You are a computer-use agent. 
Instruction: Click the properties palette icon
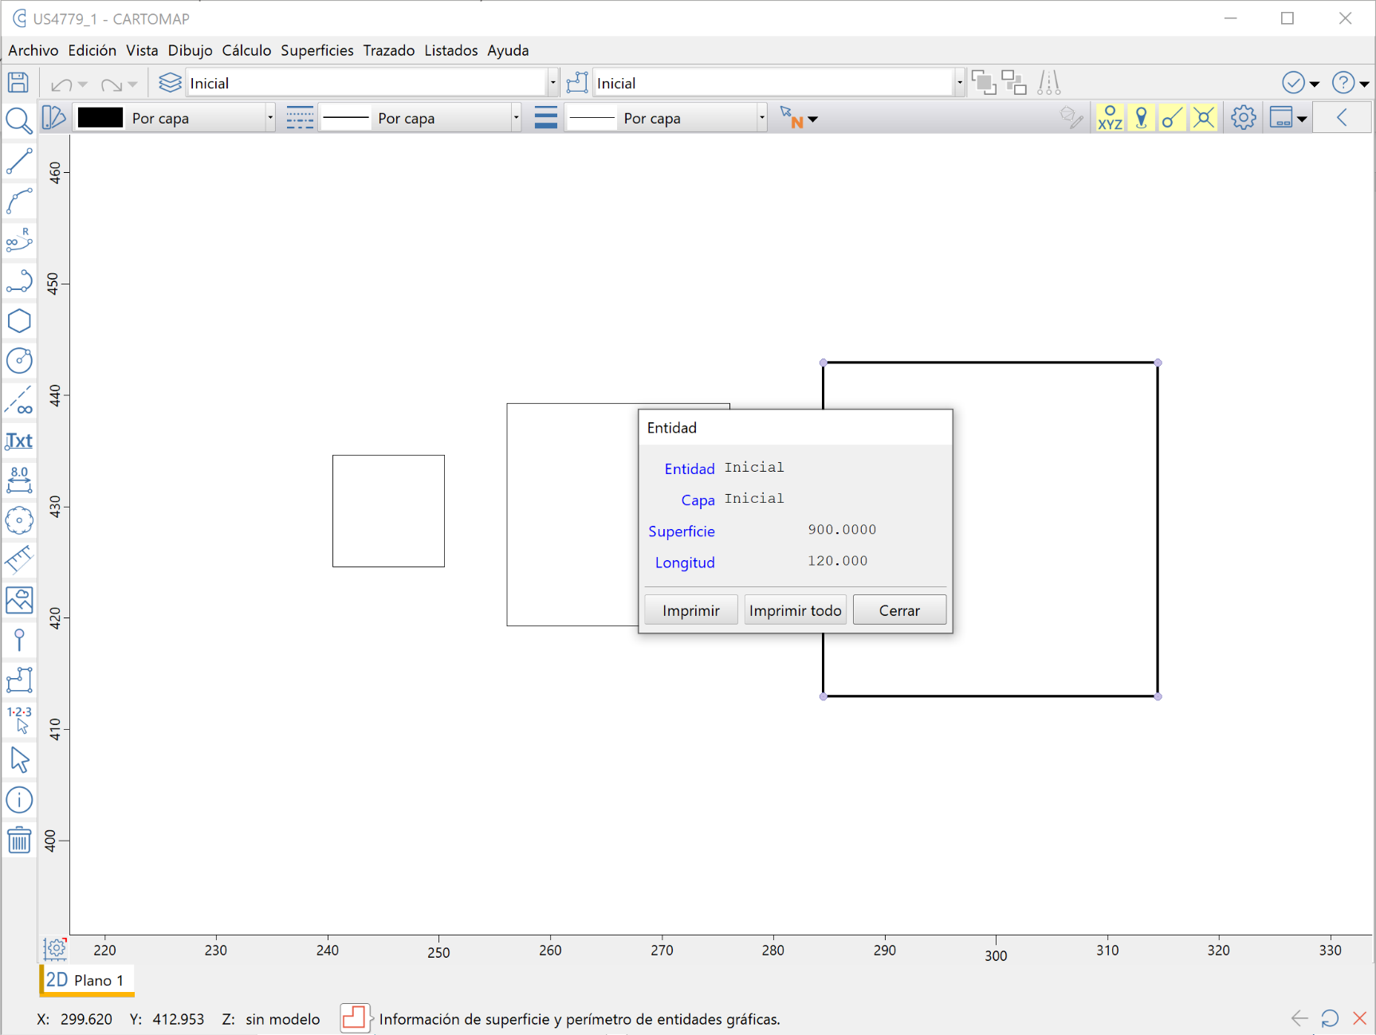53,118
